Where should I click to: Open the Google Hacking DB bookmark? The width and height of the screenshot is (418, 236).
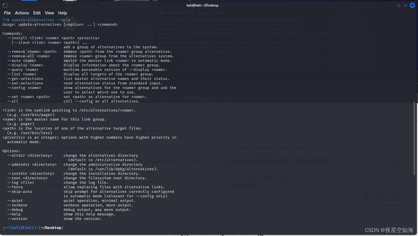(154, 98)
